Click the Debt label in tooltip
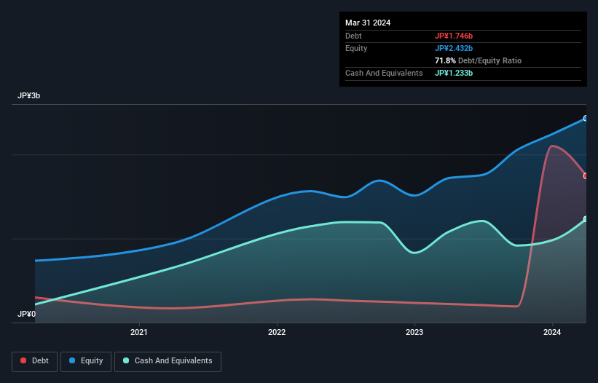Image resolution: width=598 pixels, height=383 pixels. click(x=353, y=36)
